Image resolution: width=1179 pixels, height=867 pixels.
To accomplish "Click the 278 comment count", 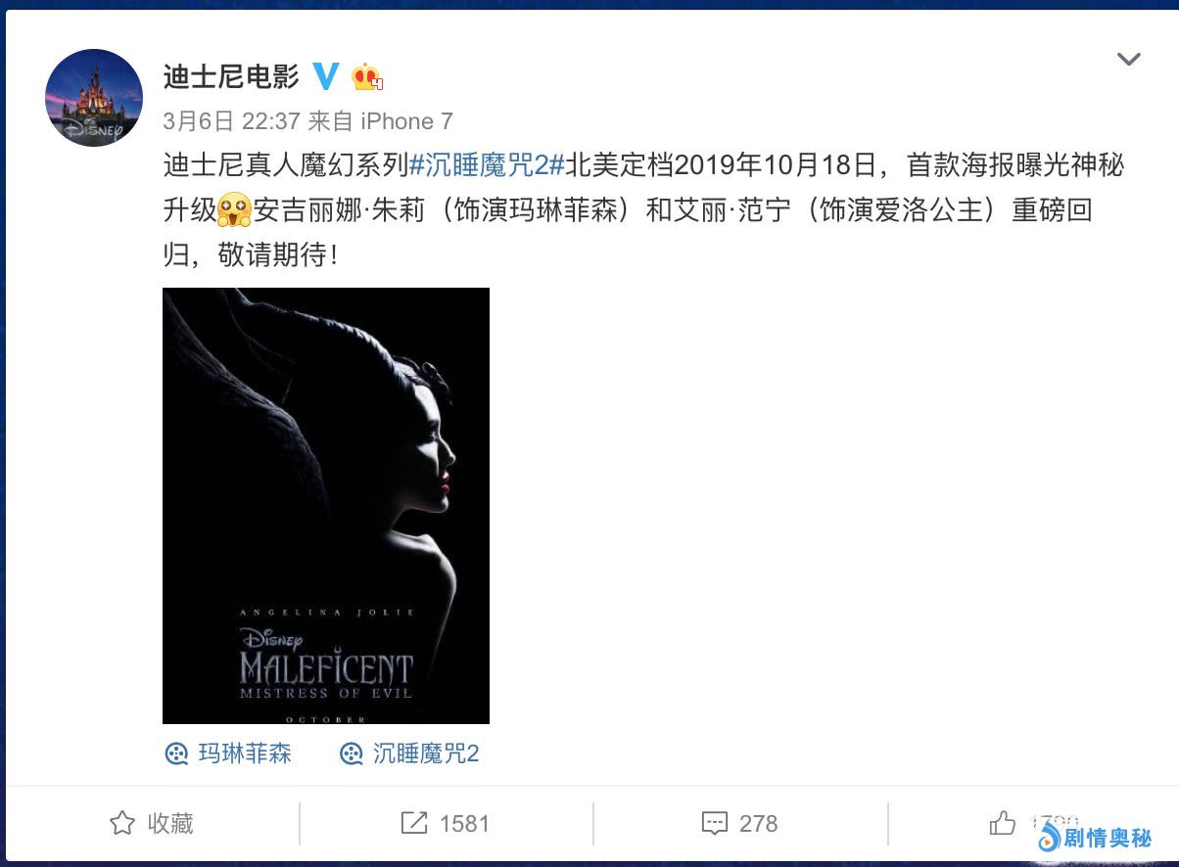I will (758, 824).
